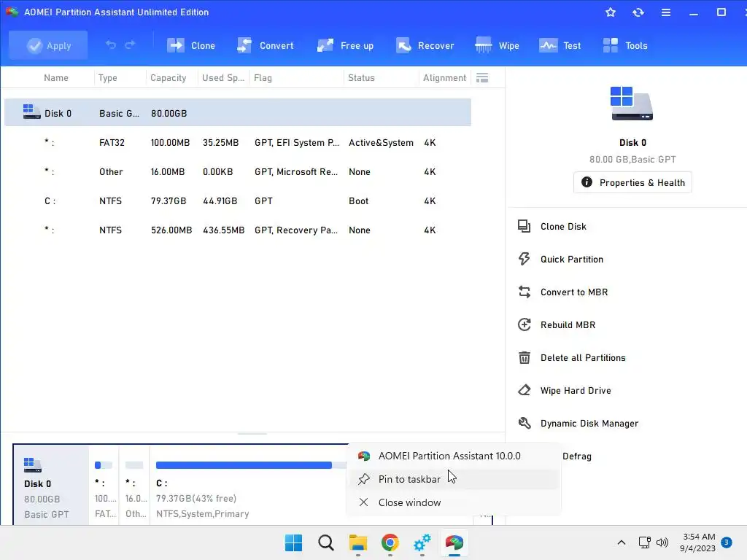The height and width of the screenshot is (560, 747).
Task: Sort by Capacity column header
Action: pos(169,77)
